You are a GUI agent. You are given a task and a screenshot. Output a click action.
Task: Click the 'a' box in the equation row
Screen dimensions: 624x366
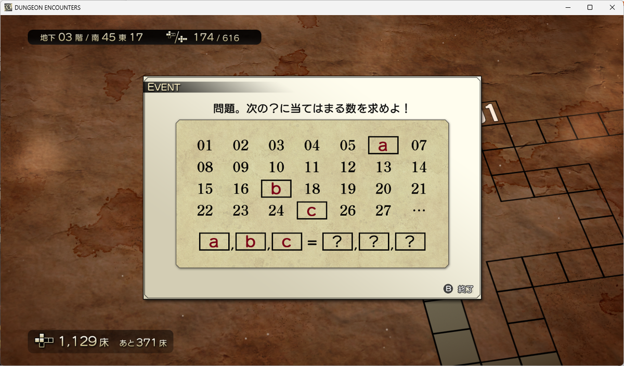tap(214, 242)
